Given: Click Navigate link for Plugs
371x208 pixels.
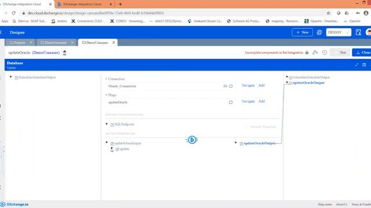Looking at the screenshot, I should tap(248, 102).
